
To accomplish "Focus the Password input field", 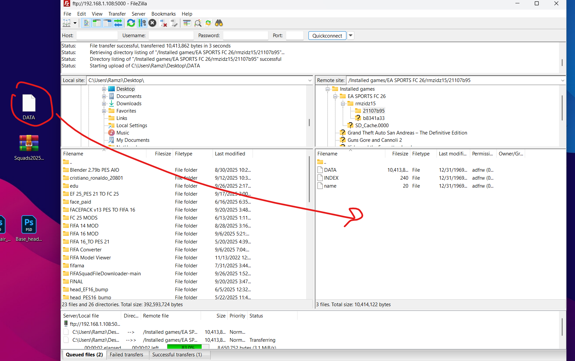I will coord(246,36).
